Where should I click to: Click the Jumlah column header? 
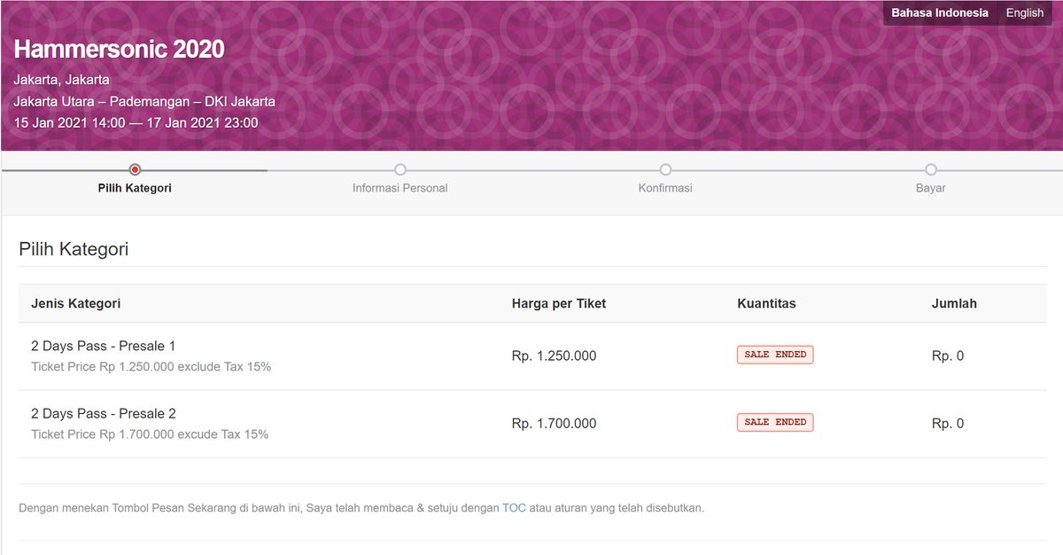[x=954, y=303]
